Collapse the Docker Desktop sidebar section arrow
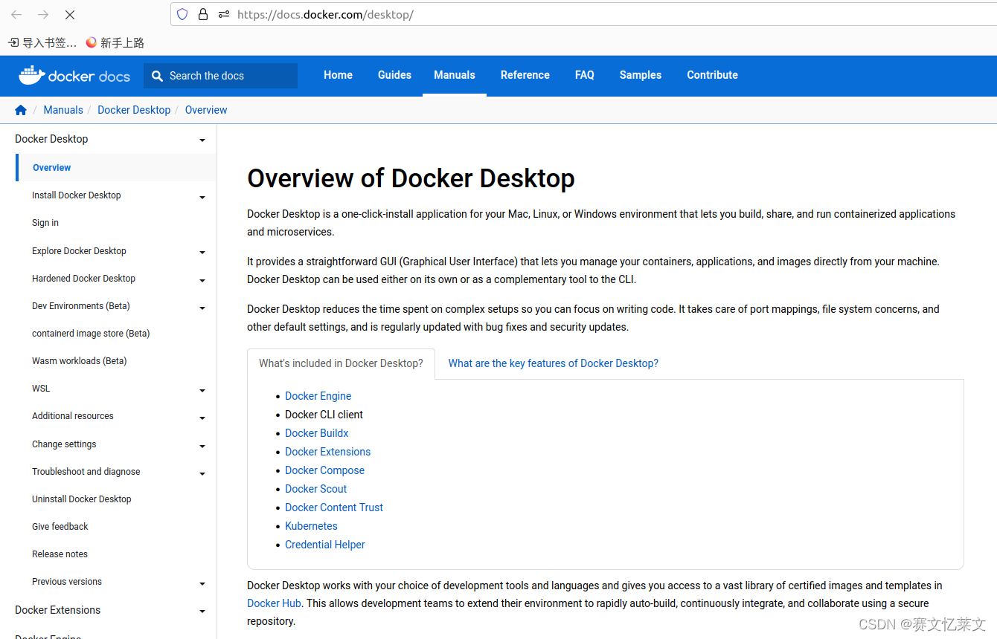 click(202, 140)
